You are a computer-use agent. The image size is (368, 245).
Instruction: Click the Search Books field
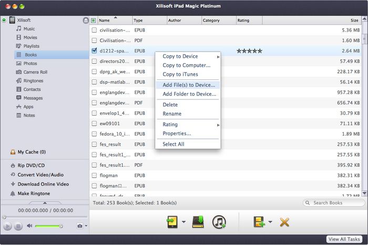point(333,203)
